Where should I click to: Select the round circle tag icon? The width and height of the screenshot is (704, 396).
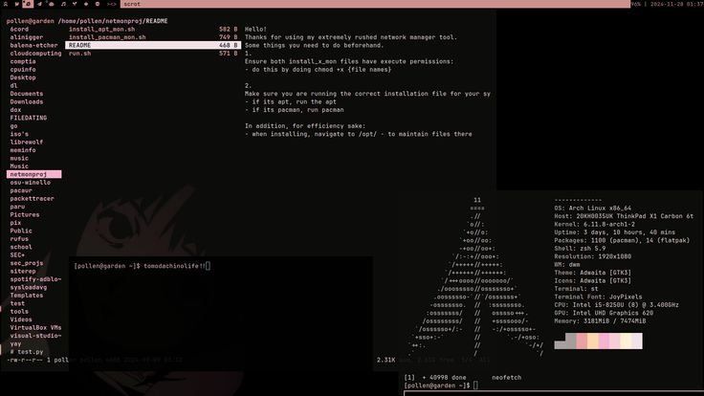coord(98,4)
